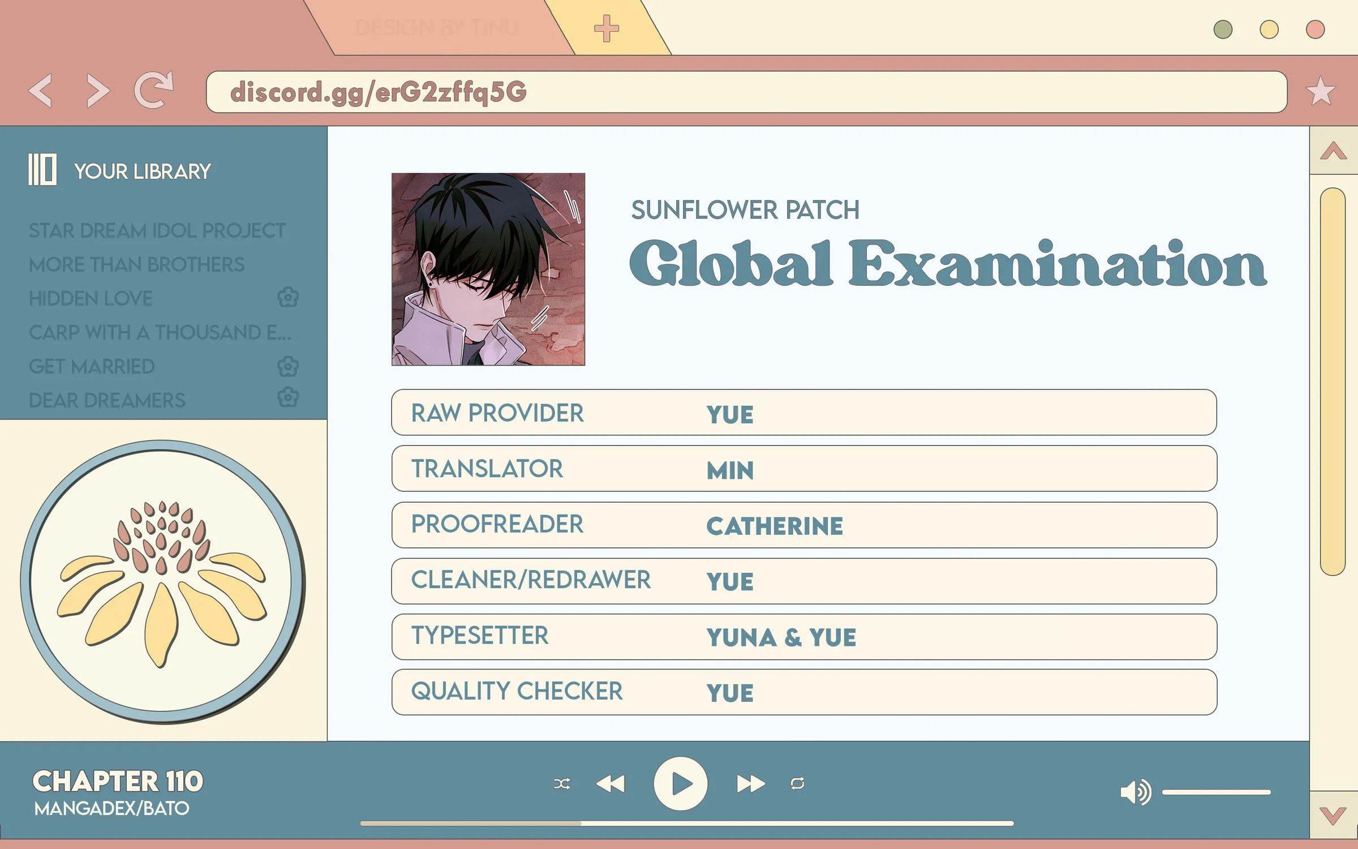
Task: Click the yellow vertical scrollbar thumb
Action: (1333, 381)
